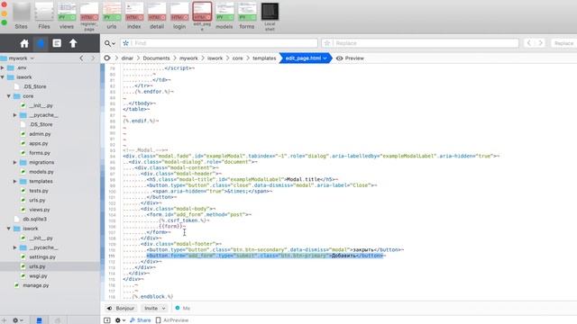The image size is (577, 324).
Task: Expand the core __pycache__ folder
Action: click(15, 115)
